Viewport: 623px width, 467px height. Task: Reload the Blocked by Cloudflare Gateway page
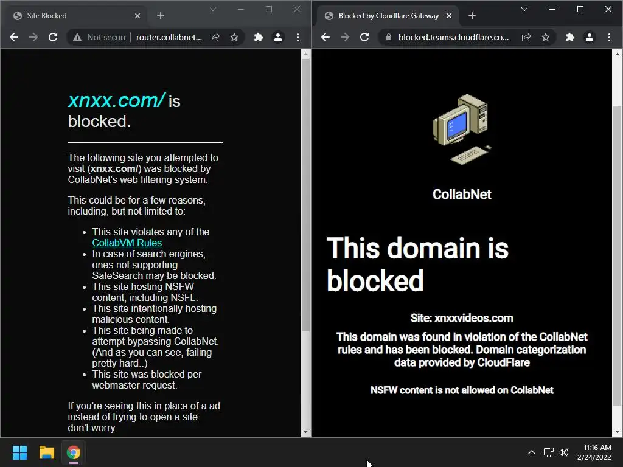click(x=364, y=37)
